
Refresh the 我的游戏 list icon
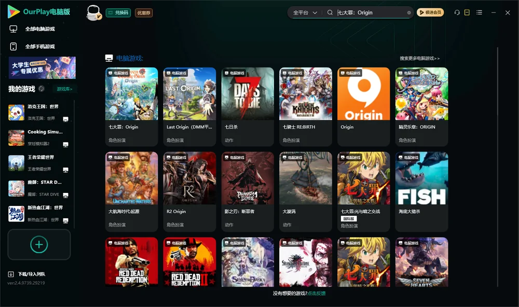pos(42,89)
